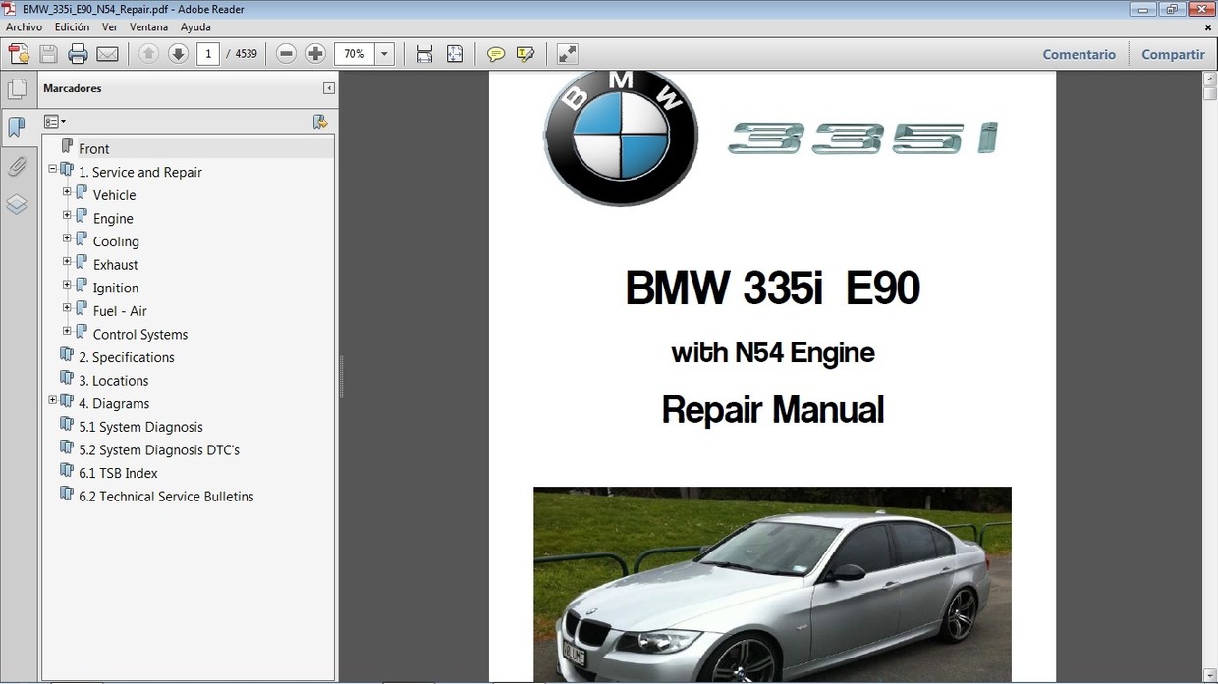The height and width of the screenshot is (684, 1218).
Task: Open the Edición menu
Action: [x=72, y=27]
